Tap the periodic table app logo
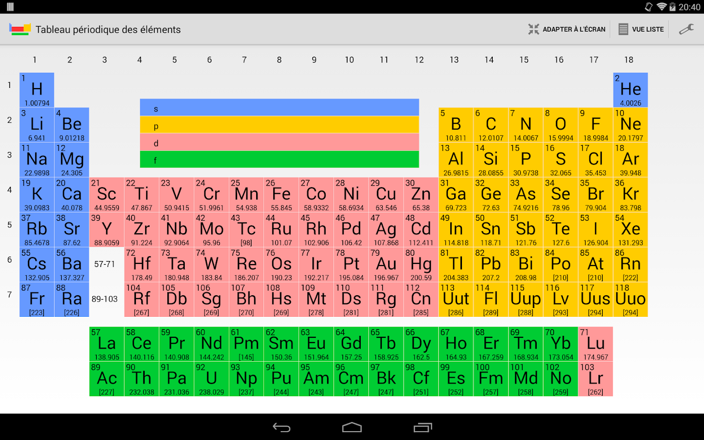The height and width of the screenshot is (440, 704). 19,29
